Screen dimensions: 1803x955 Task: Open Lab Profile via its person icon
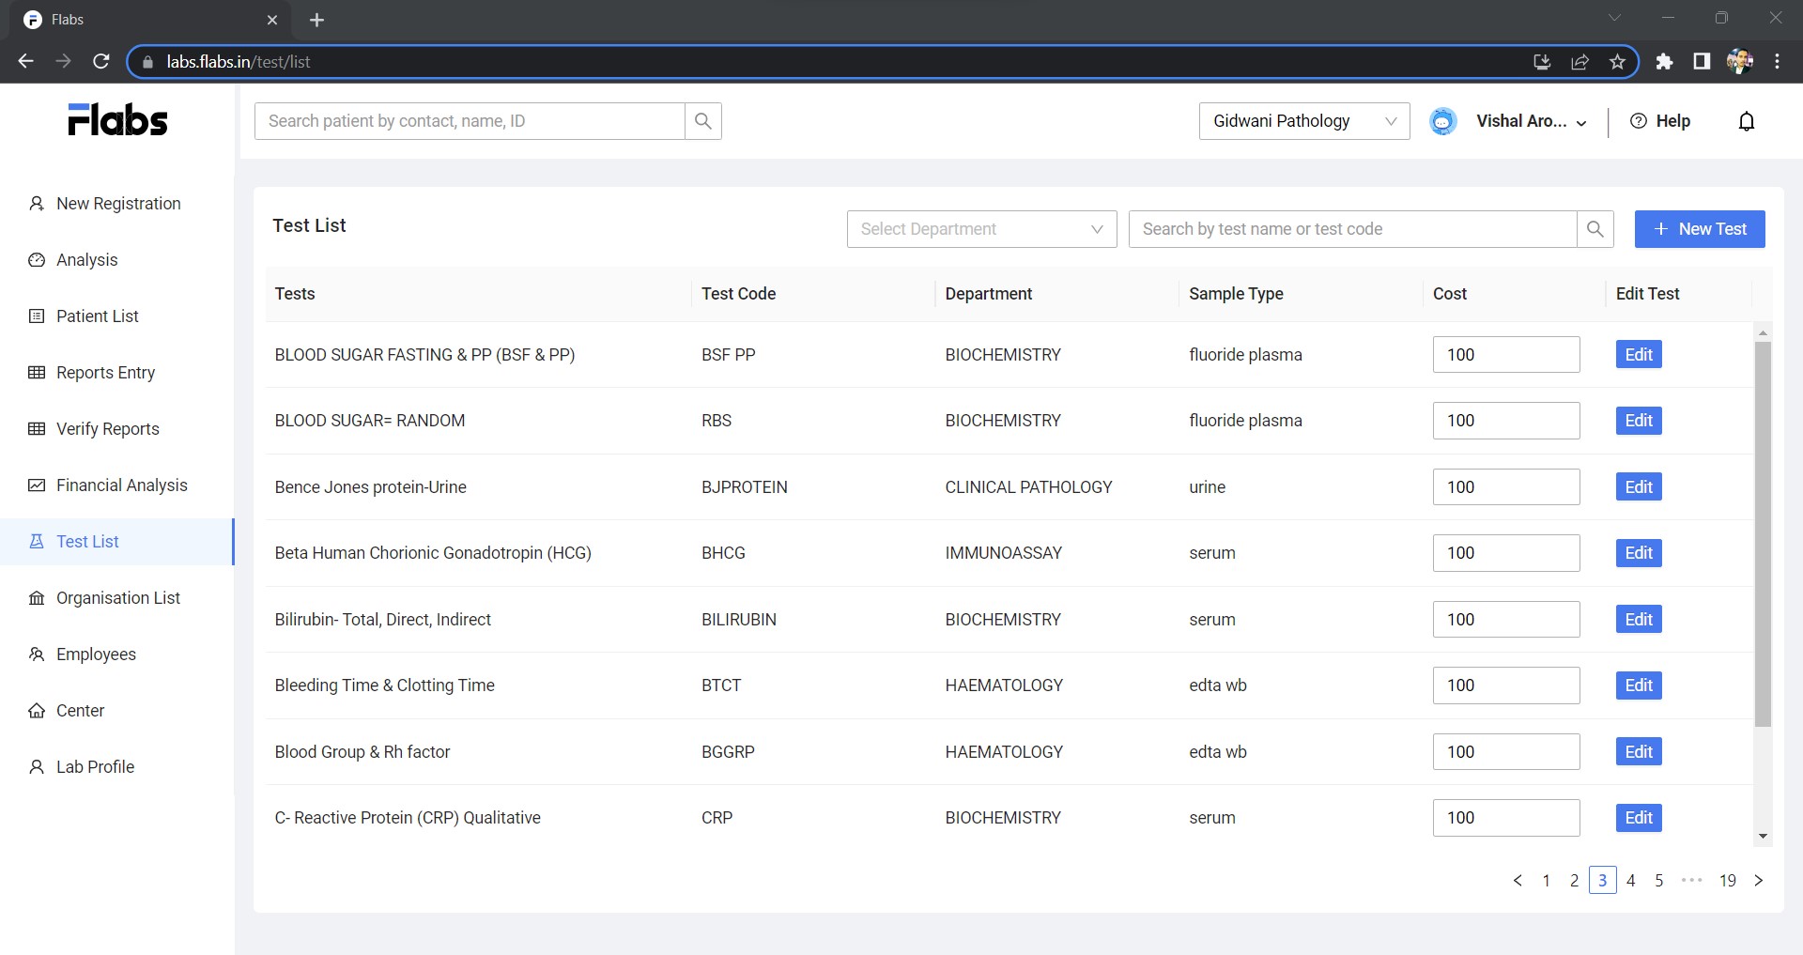click(36, 767)
